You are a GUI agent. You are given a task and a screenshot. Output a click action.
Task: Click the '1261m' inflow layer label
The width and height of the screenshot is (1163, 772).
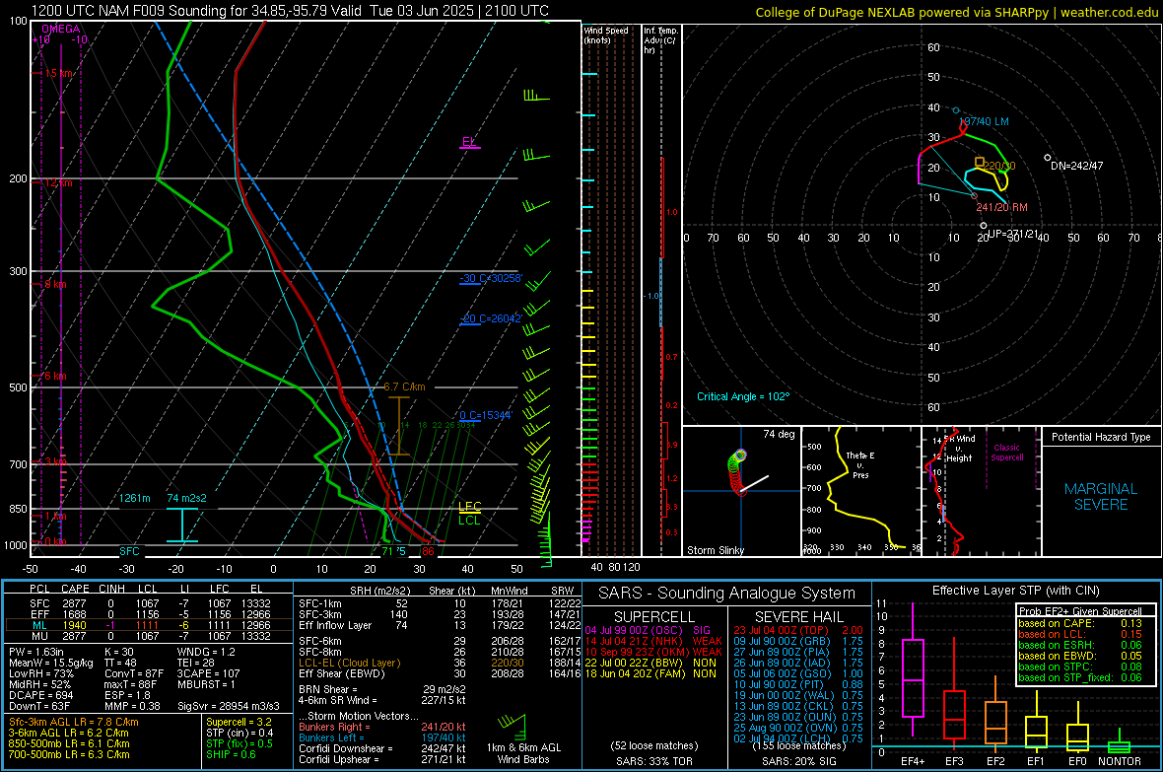(135, 498)
